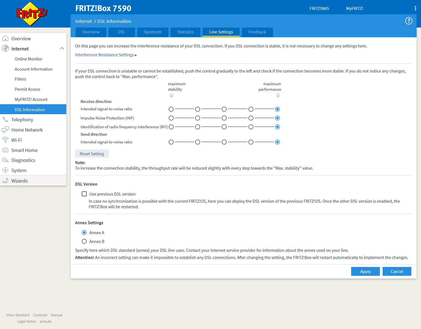The width and height of the screenshot is (421, 329).
Task: Open the Legal Notice footer link
Action: coord(27,321)
